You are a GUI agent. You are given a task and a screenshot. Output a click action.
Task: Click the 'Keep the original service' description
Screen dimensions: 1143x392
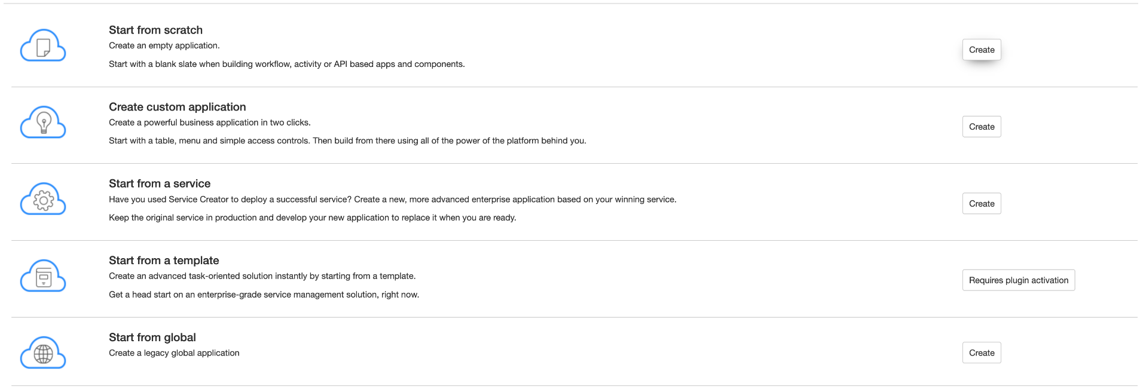click(312, 218)
